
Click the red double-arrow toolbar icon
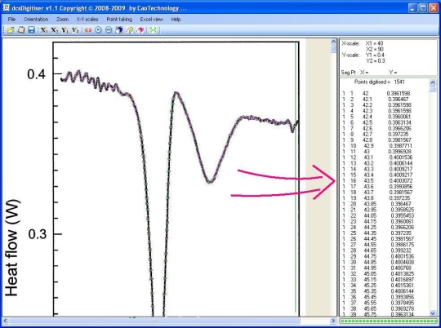point(88,30)
